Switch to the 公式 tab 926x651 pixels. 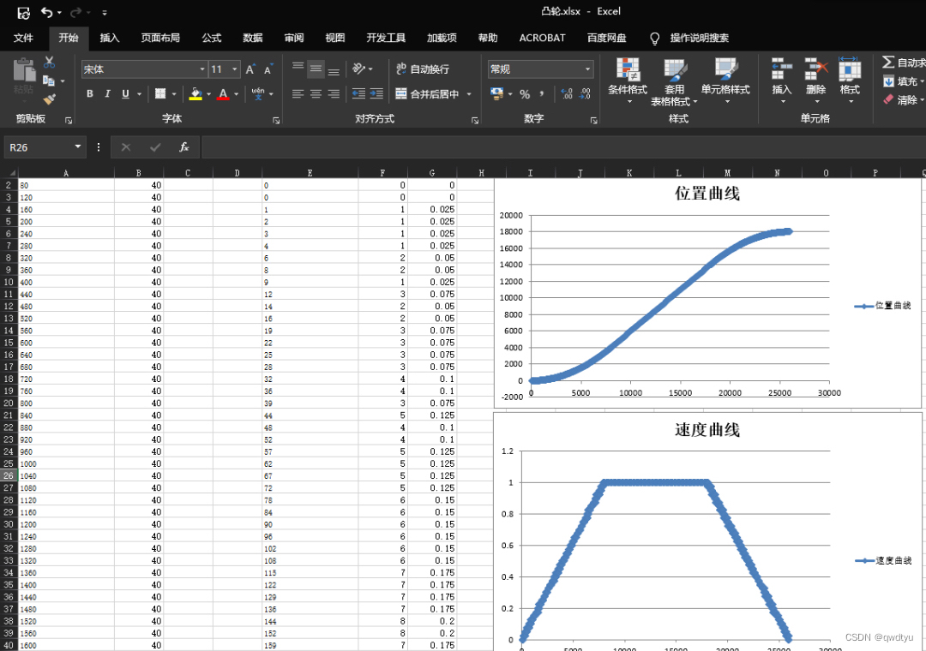(x=212, y=38)
